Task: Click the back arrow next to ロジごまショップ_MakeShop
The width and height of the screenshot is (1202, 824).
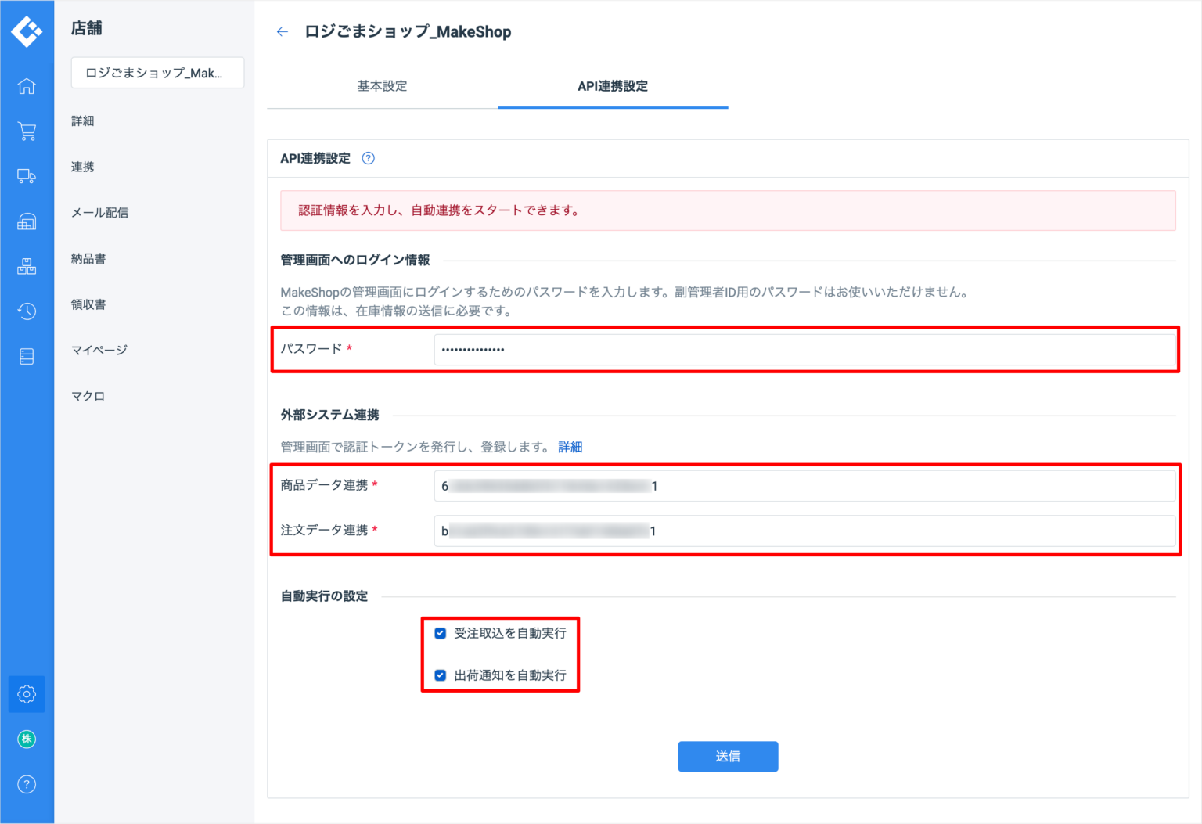Action: point(282,31)
